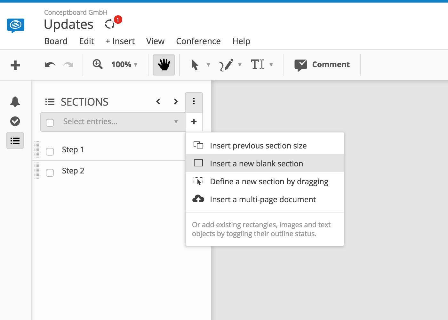Click the cloud upload icon in the menu

tap(198, 199)
